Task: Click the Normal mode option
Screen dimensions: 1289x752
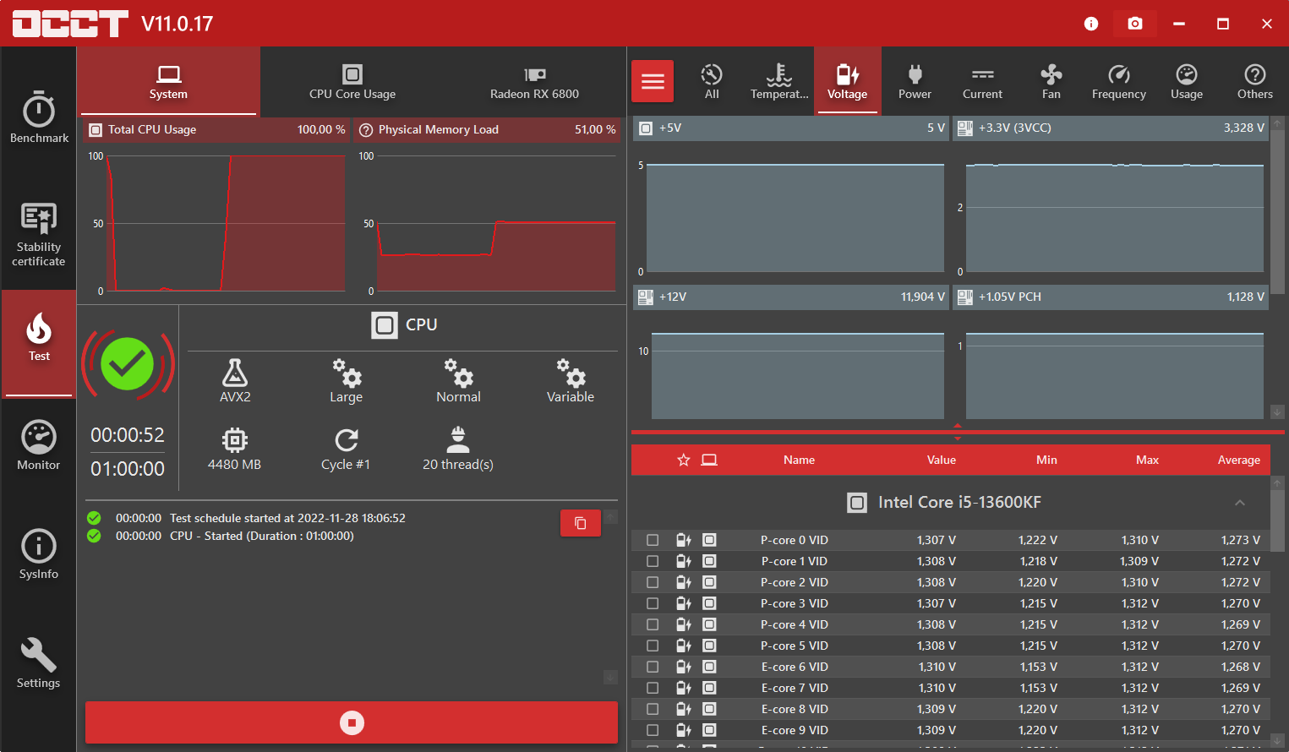Action: click(x=458, y=381)
